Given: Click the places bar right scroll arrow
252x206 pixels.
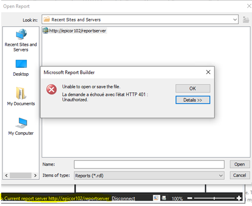Looking at the screenshot, I should tap(35, 175).
